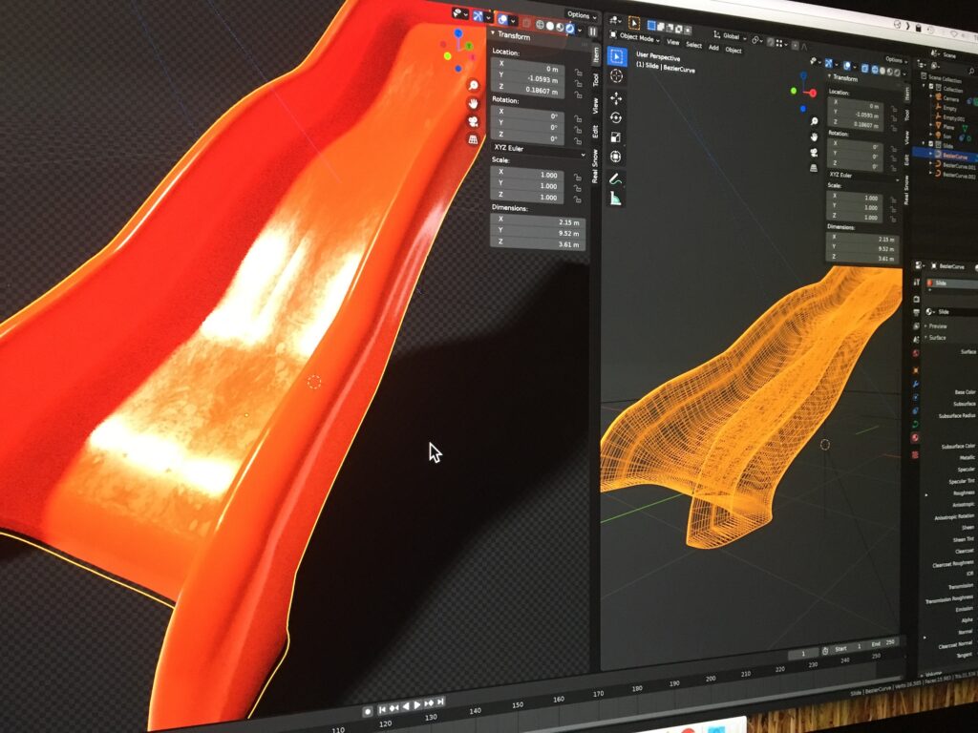Screen dimensions: 978x733
Task: Switch perspective/orthographic in right viewport
Action: point(814,168)
